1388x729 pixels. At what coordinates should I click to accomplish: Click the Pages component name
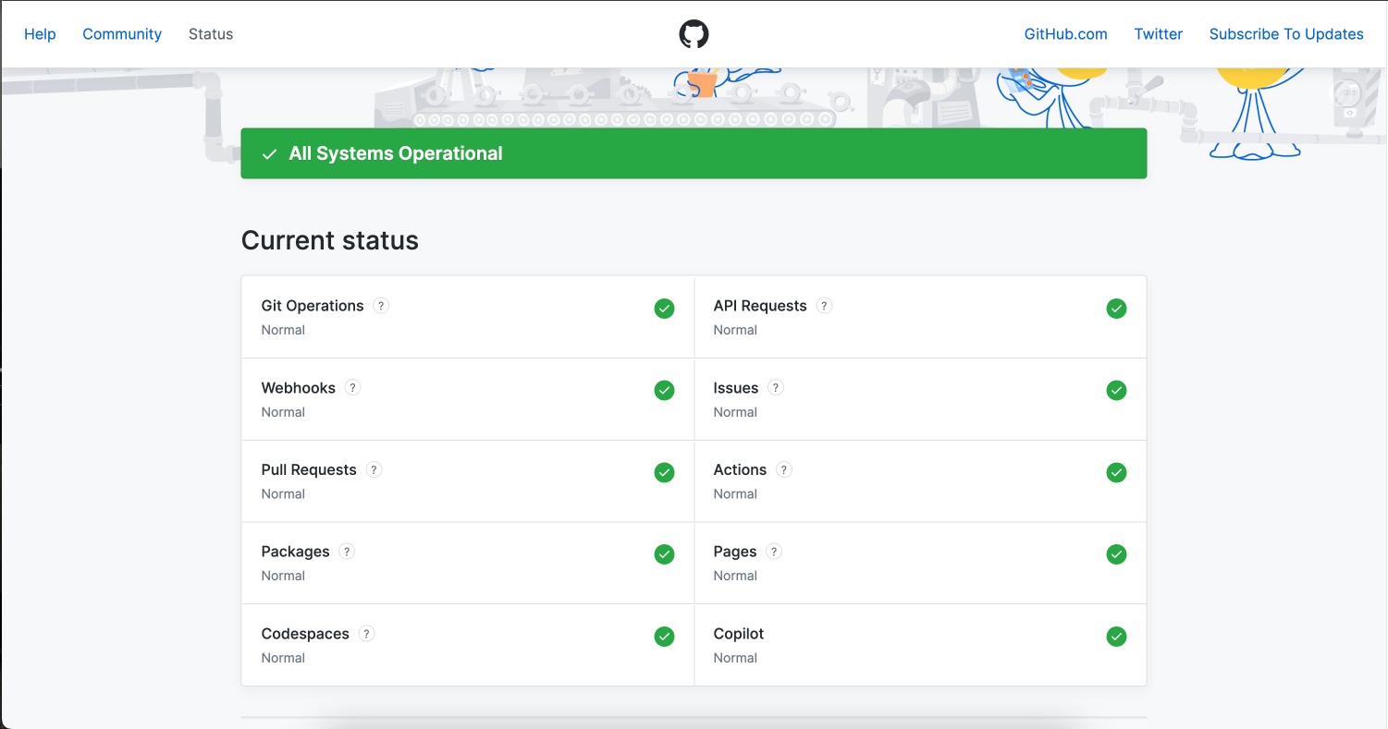click(735, 552)
